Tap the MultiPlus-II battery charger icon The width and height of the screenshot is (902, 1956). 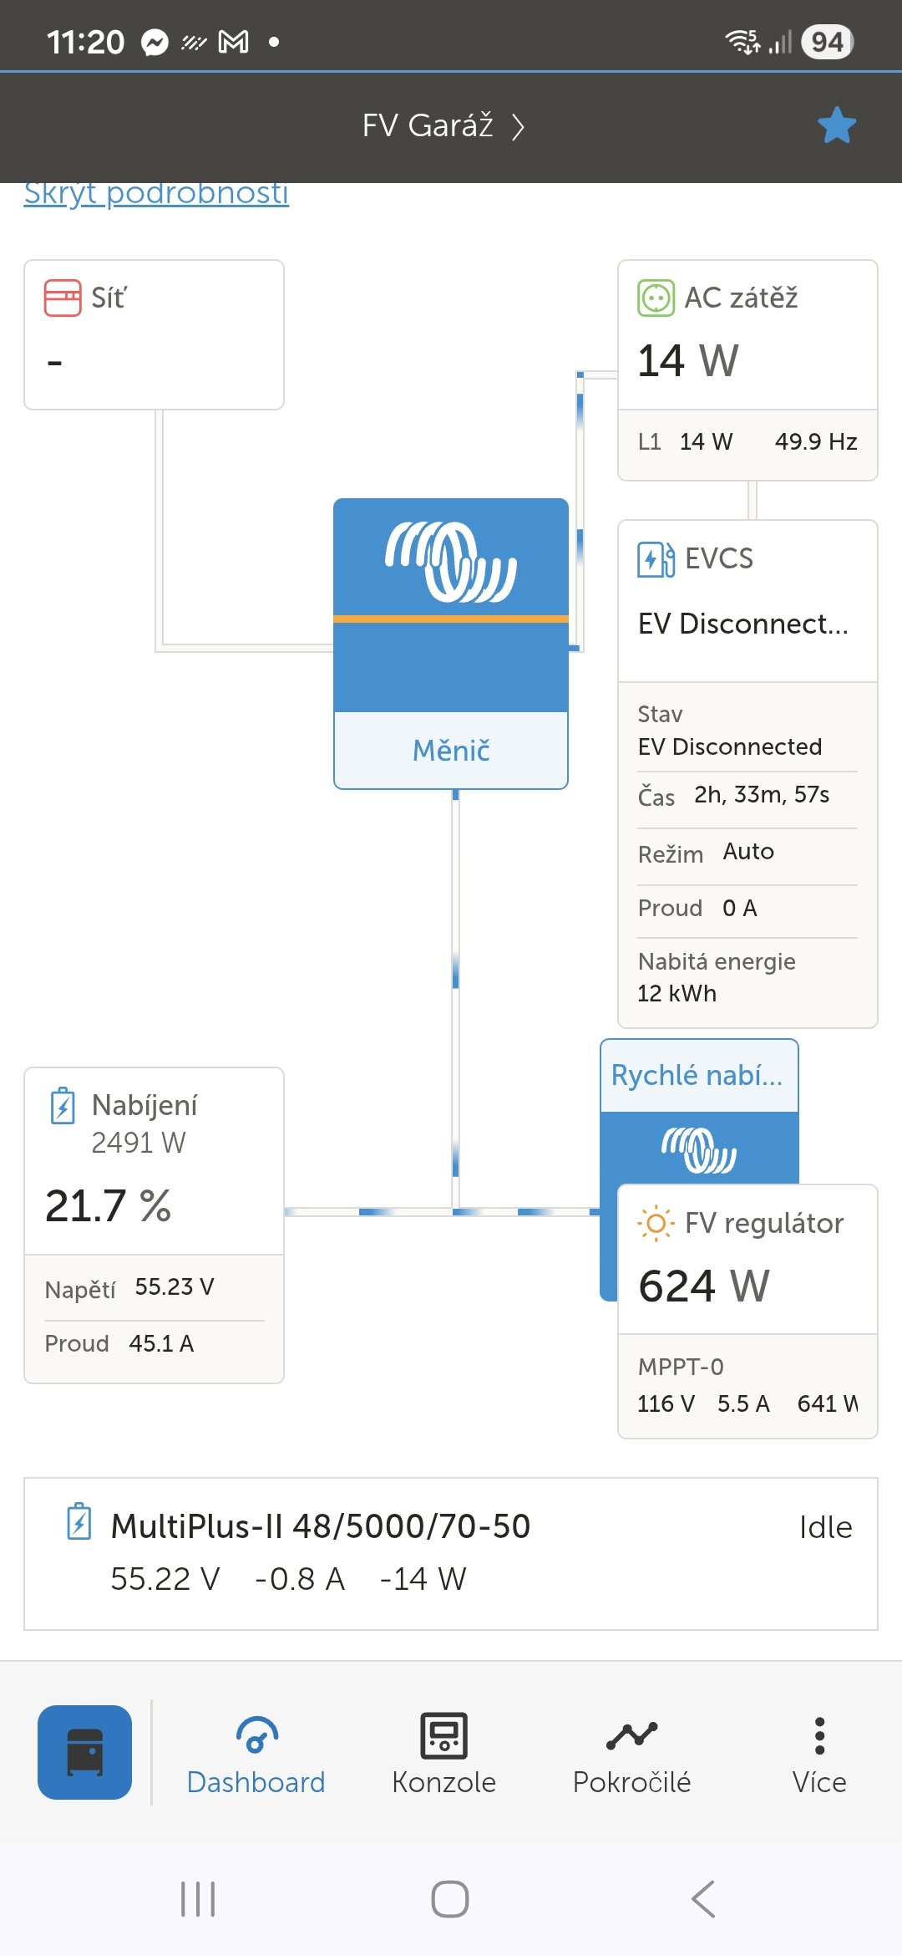pos(79,1521)
